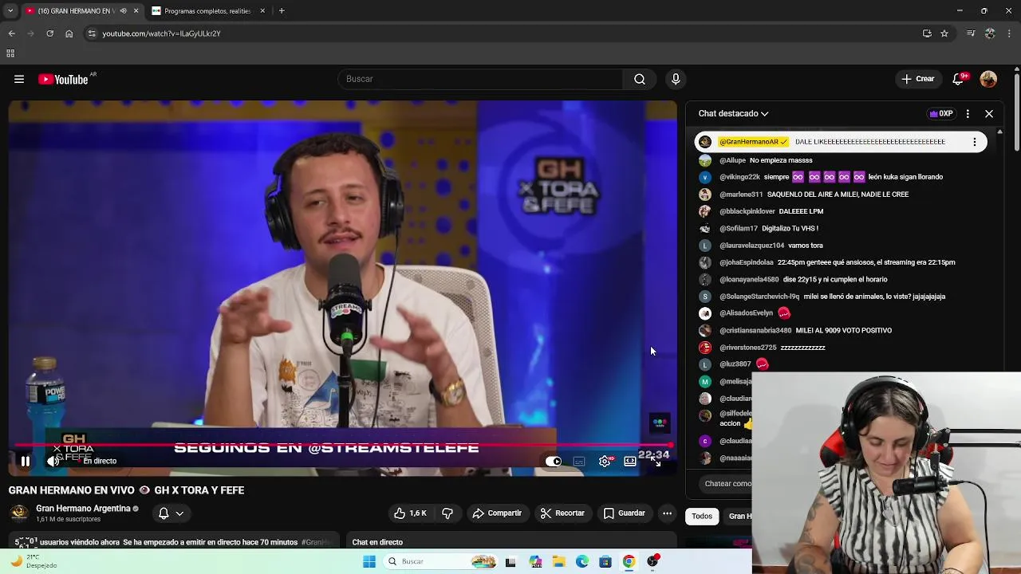Reload the page in Chrome
Image resolution: width=1021 pixels, height=574 pixels.
click(49, 33)
